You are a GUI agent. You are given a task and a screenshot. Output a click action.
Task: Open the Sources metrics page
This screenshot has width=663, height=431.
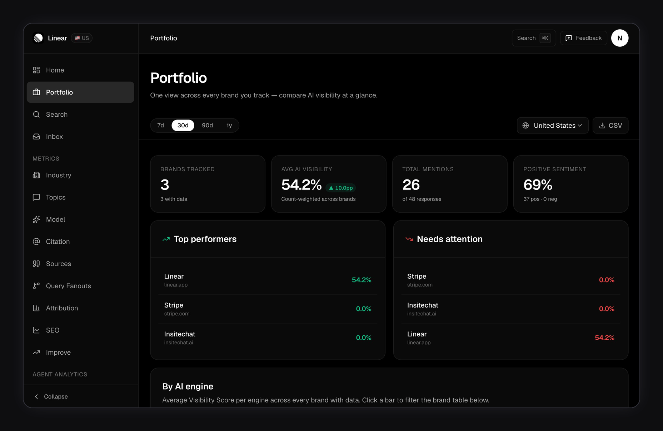80,263
